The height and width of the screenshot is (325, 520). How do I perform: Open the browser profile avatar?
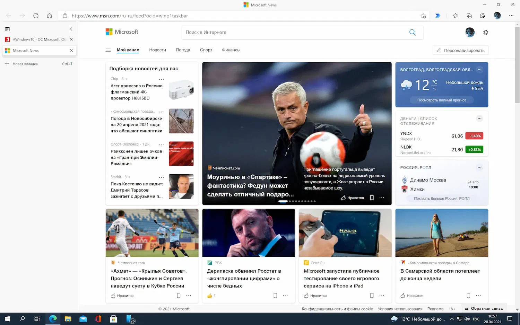[497, 16]
